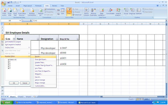Open the Name column filter dropdown
Viewport: 168px width, 105px height.
pos(38,39)
